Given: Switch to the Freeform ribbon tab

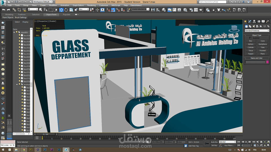Looking at the screenshot, I should pyautogui.click(x=22, y=14).
